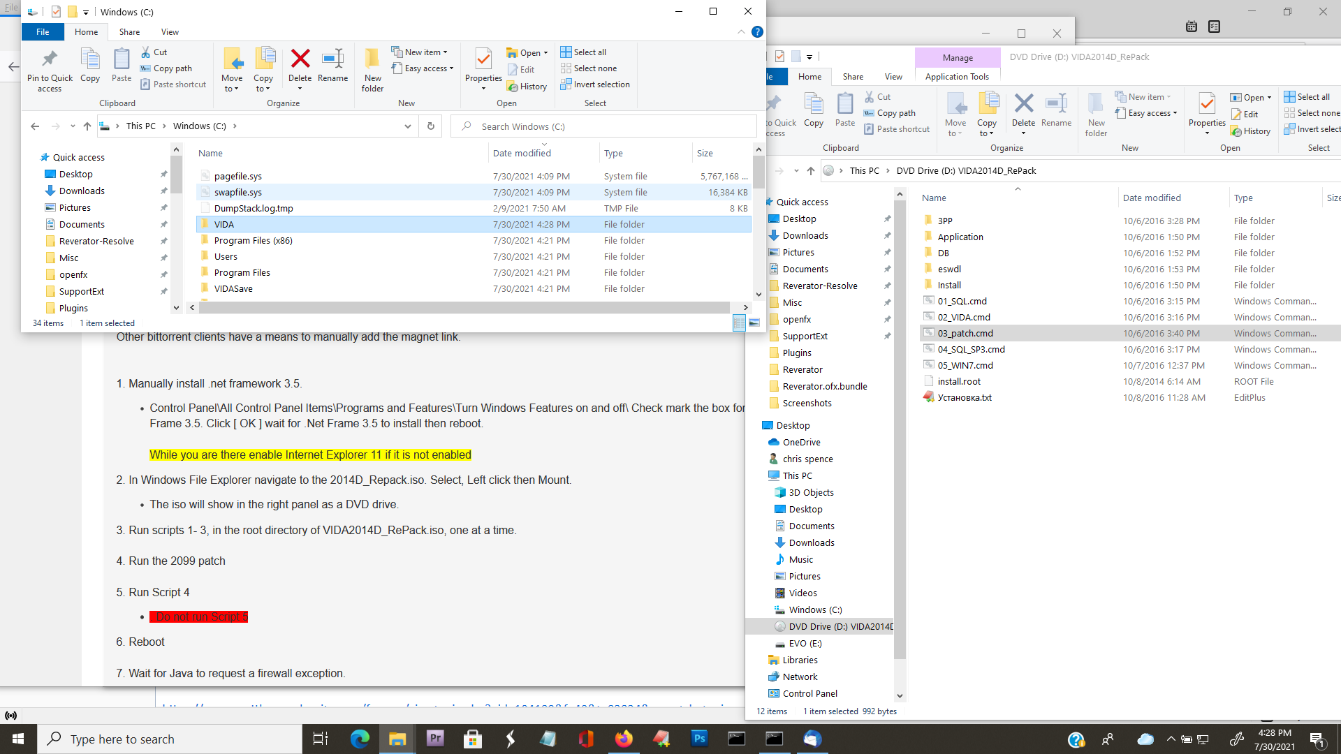Image resolution: width=1341 pixels, height=754 pixels.
Task: Open the View ribbon tab in Windows (C:)
Action: click(170, 32)
